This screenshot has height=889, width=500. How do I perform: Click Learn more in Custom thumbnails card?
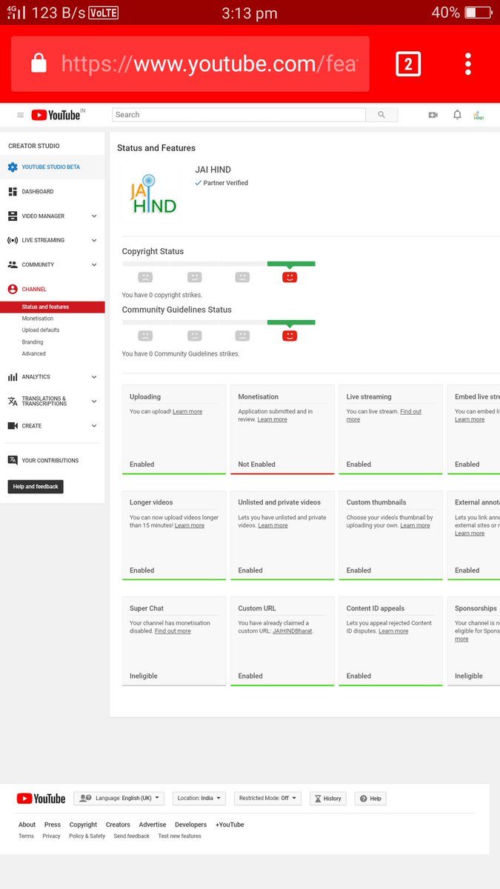tap(415, 526)
